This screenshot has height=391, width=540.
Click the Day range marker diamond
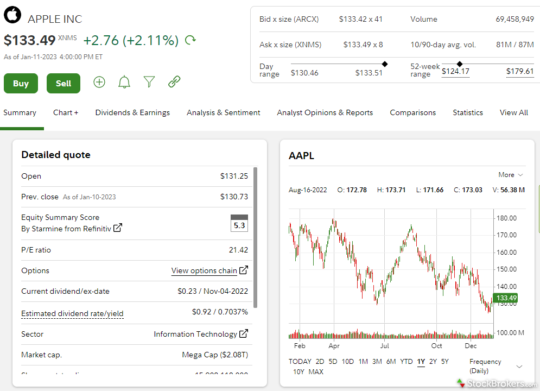click(385, 64)
